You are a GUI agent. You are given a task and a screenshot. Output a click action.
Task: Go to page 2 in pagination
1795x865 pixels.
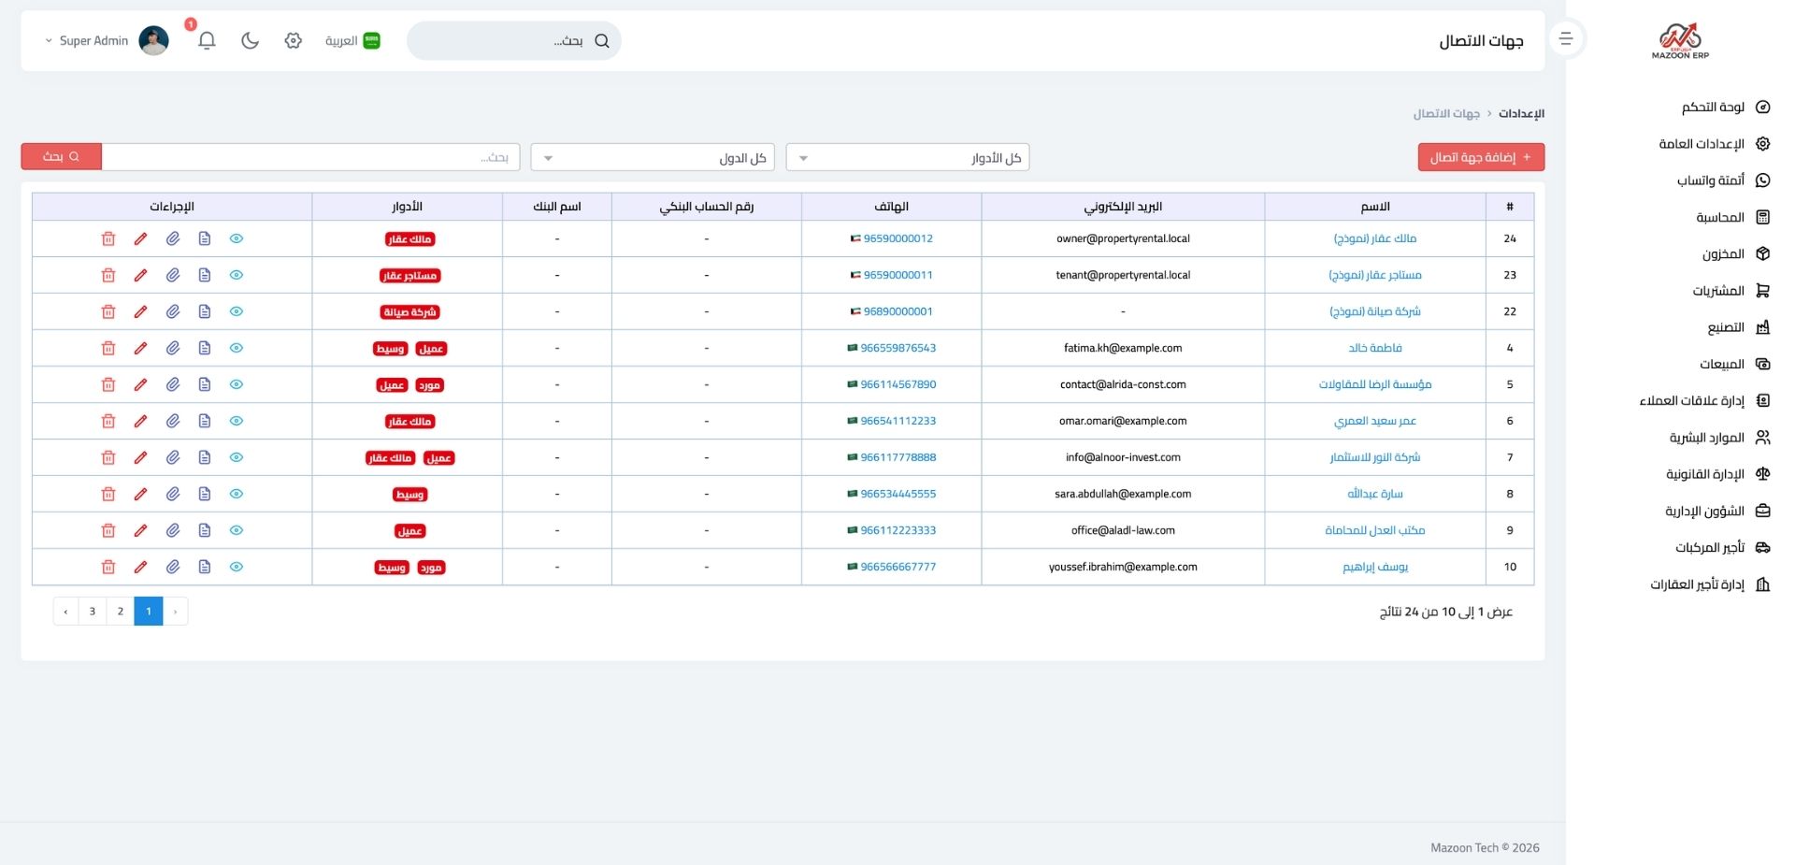pyautogui.click(x=121, y=611)
